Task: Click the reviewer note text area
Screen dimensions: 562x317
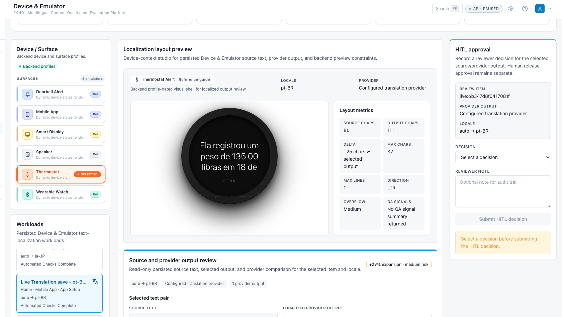Action: pyautogui.click(x=503, y=191)
